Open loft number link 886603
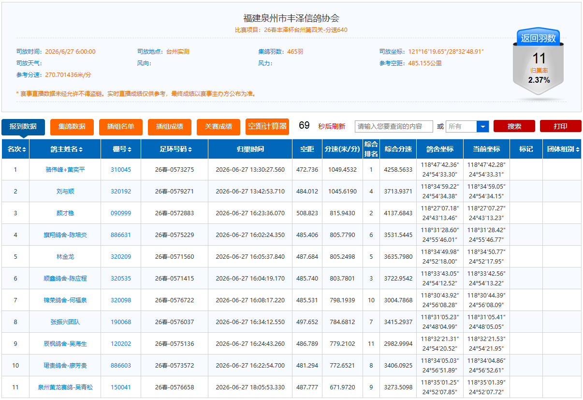The width and height of the screenshot is (583, 400). click(121, 366)
